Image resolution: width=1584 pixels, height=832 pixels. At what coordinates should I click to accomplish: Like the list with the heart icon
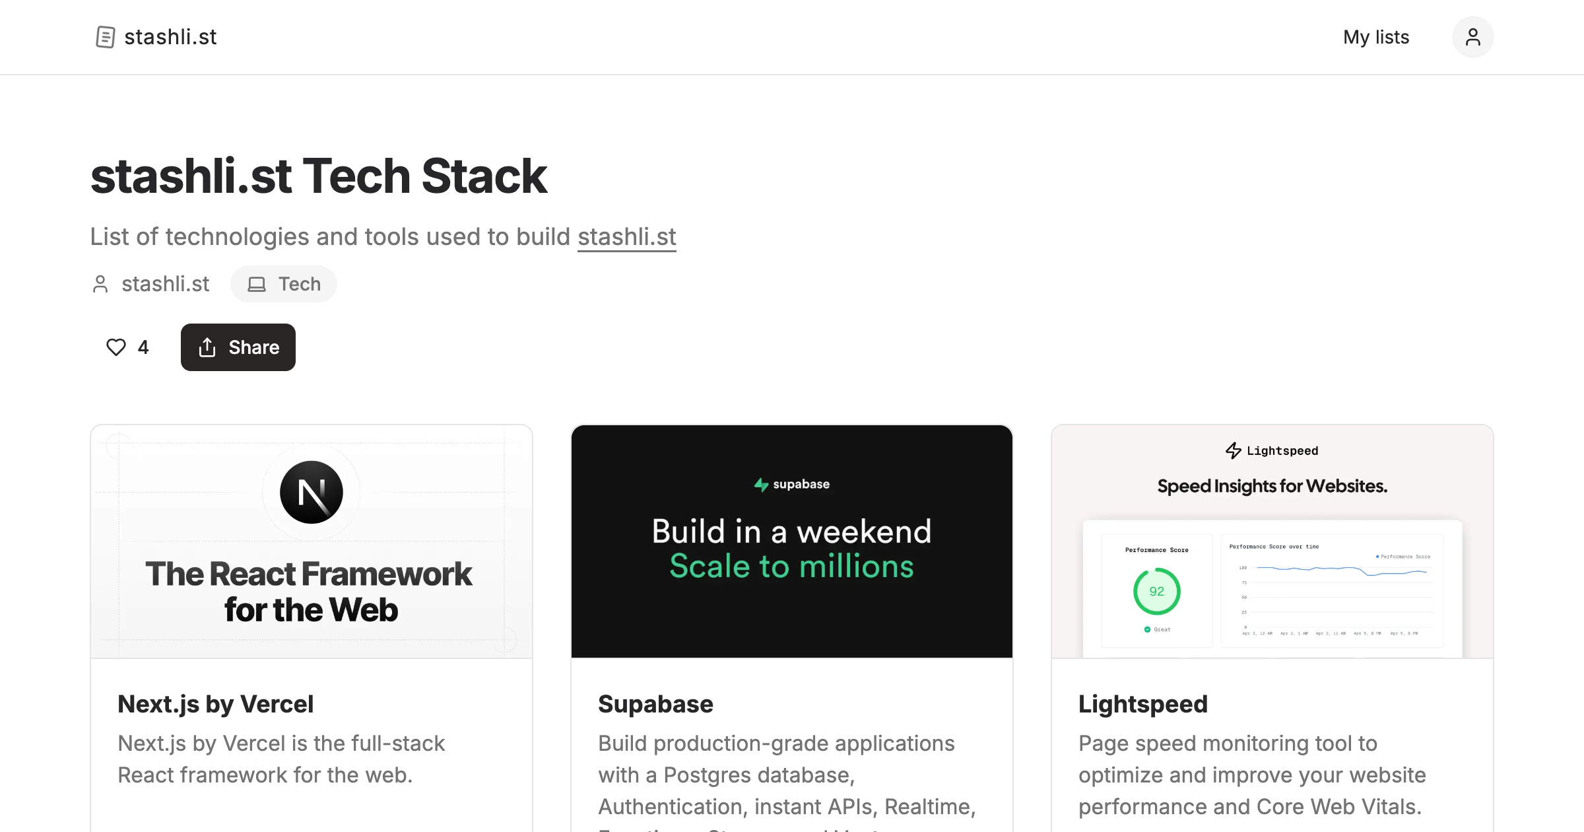pyautogui.click(x=116, y=347)
